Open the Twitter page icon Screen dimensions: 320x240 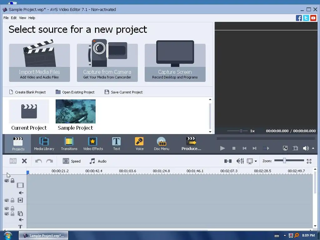tap(306, 18)
